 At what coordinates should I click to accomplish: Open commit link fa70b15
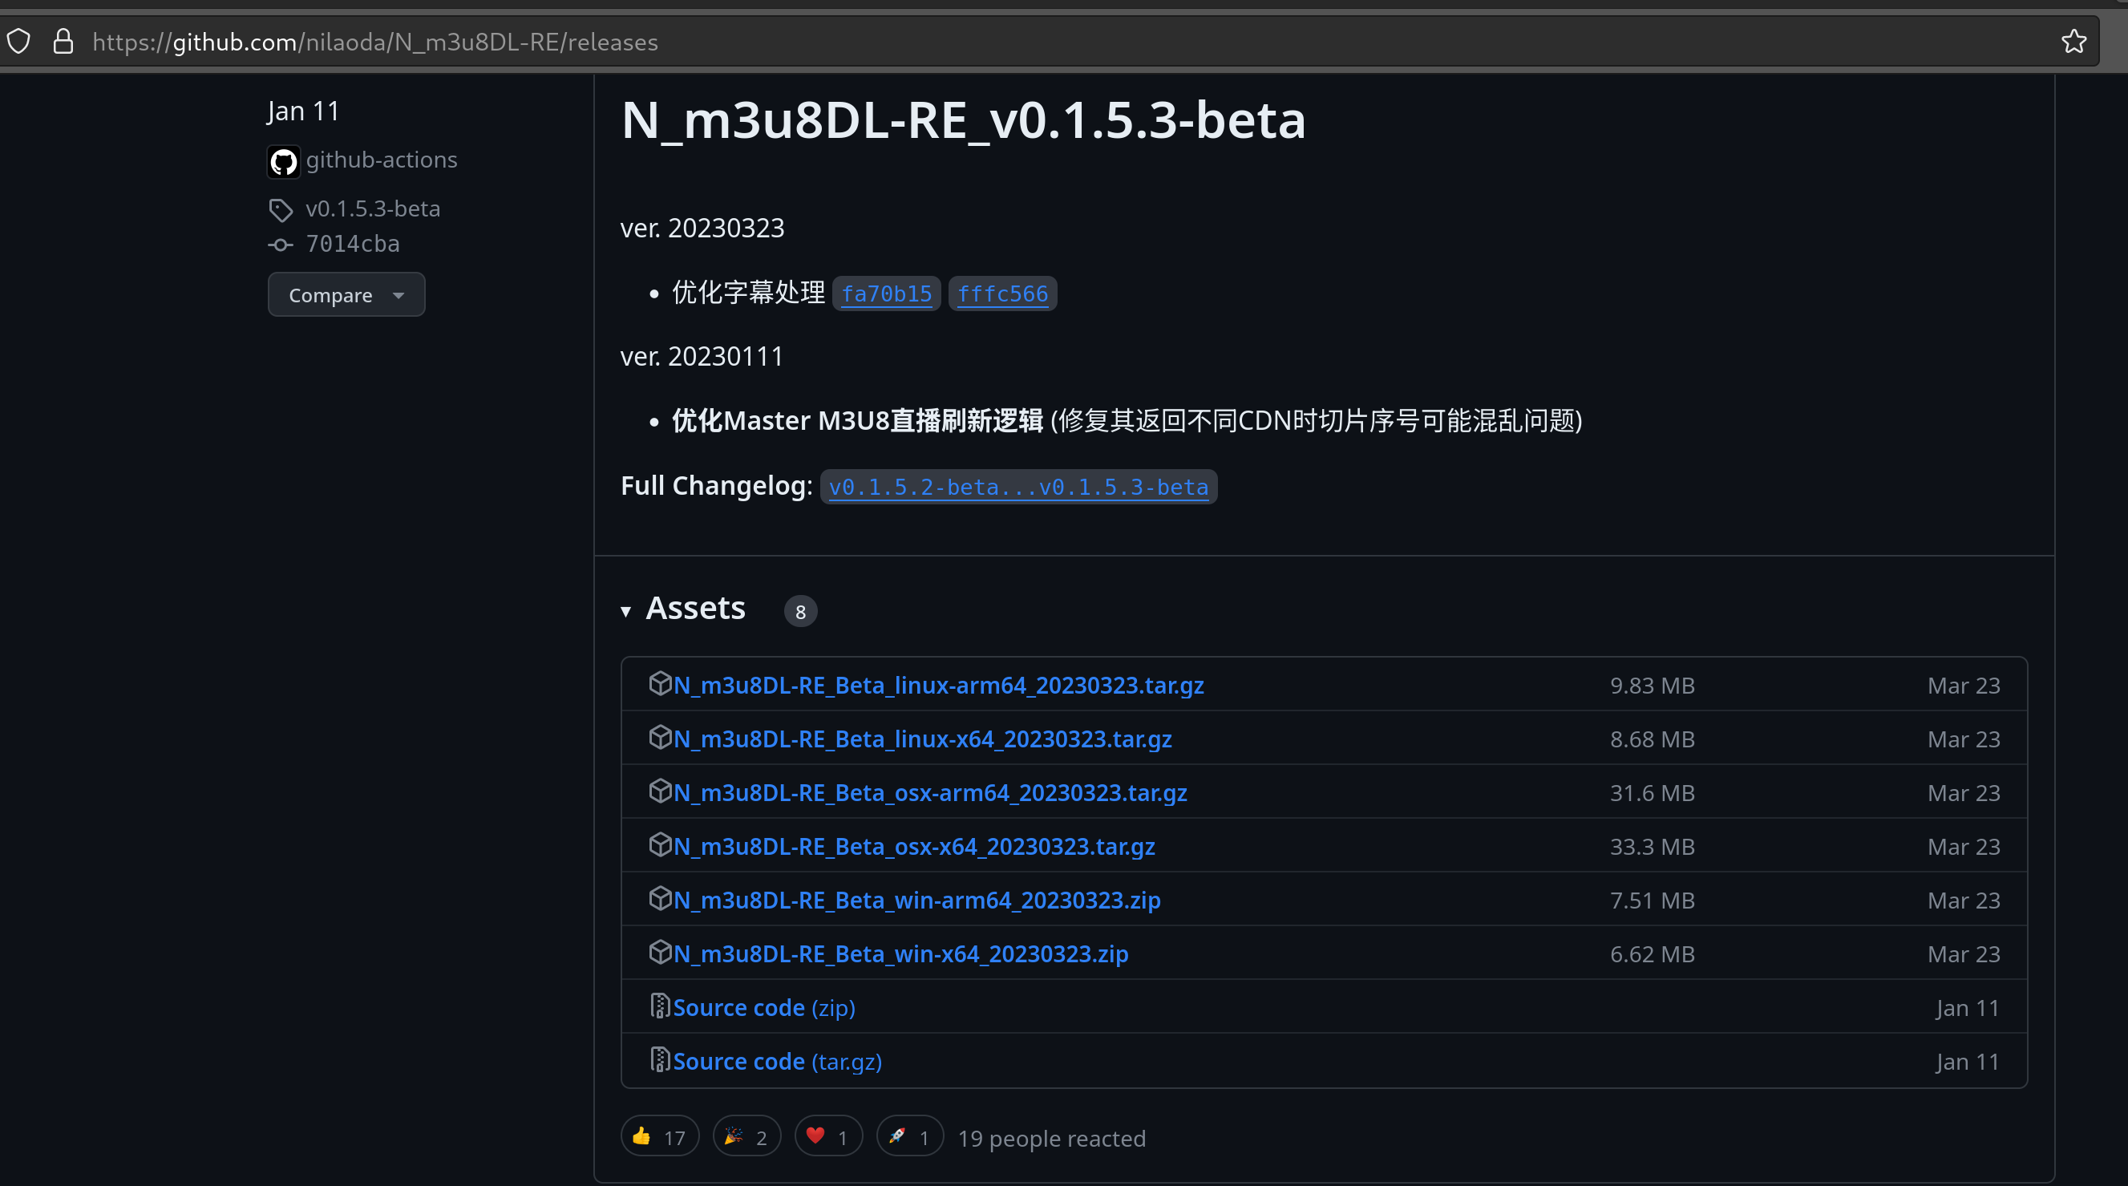pyautogui.click(x=885, y=294)
